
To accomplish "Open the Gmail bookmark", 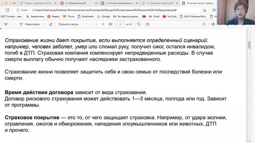I will coord(154,16).
